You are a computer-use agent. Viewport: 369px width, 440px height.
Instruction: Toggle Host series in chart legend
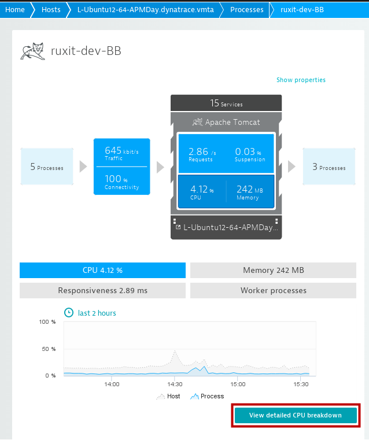168,396
